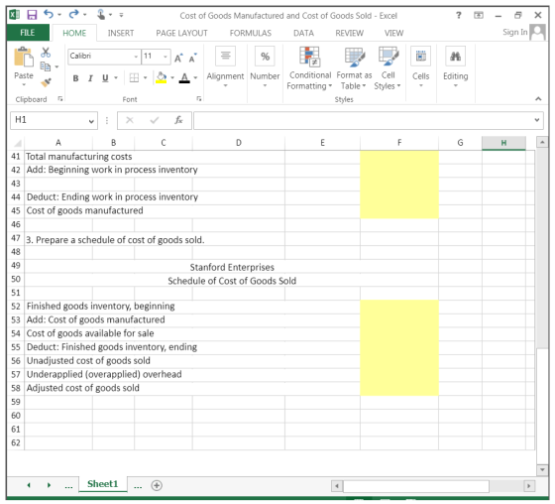Screen dimensions: 555x504
Task: Open the underline style dropdown arrow
Action: tap(116, 78)
